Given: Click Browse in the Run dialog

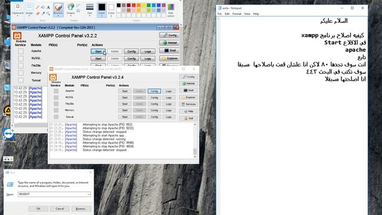Looking at the screenshot, I should pos(81,208).
